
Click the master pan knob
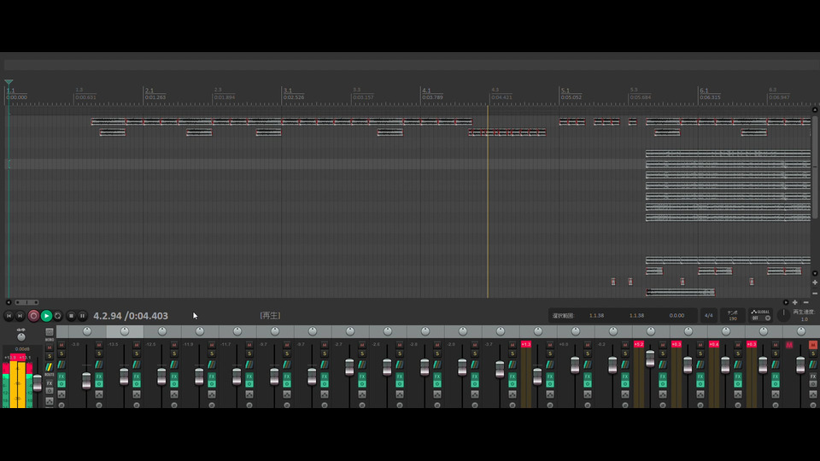[20, 337]
